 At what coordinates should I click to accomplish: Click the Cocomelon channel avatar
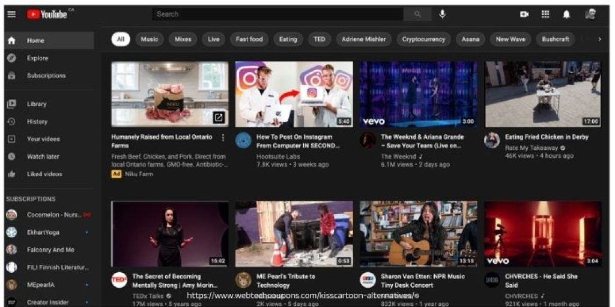click(12, 215)
